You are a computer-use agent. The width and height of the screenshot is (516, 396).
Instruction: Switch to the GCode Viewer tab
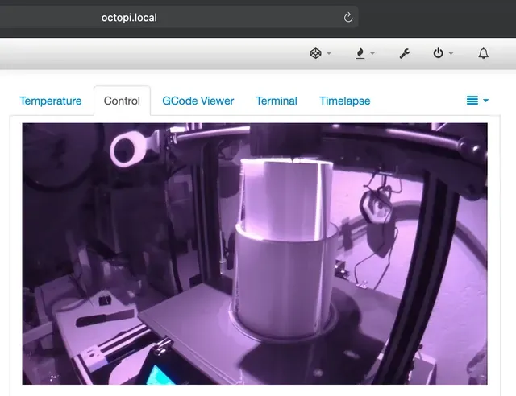(x=198, y=101)
